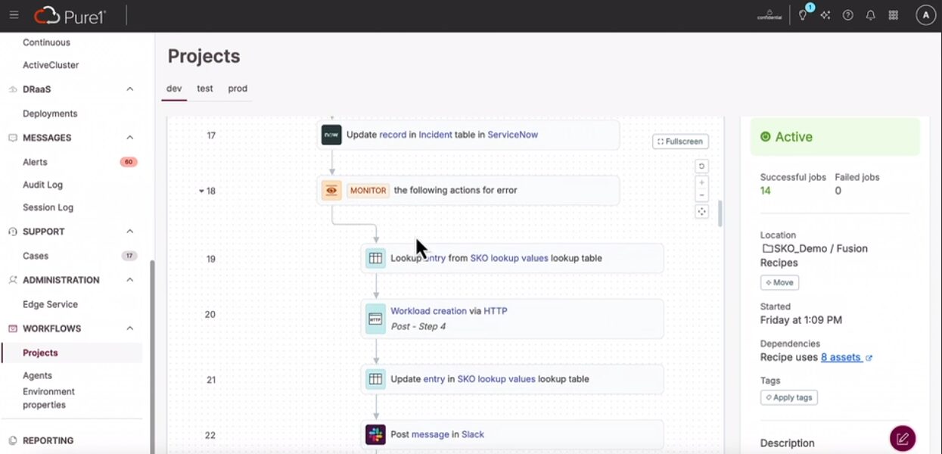The image size is (942, 454).
Task: Click the sidebar vertical scrollbar
Action: tap(152, 356)
